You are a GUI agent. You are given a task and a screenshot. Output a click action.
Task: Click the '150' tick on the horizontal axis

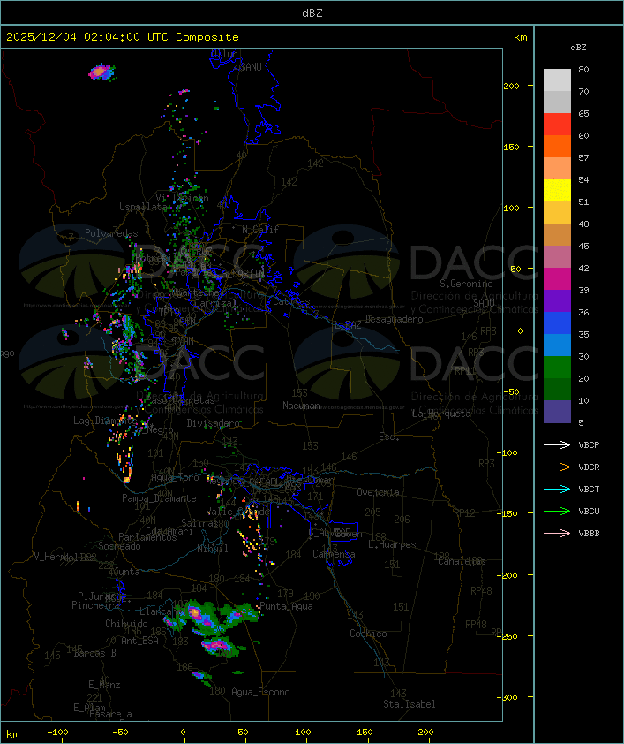365,733
